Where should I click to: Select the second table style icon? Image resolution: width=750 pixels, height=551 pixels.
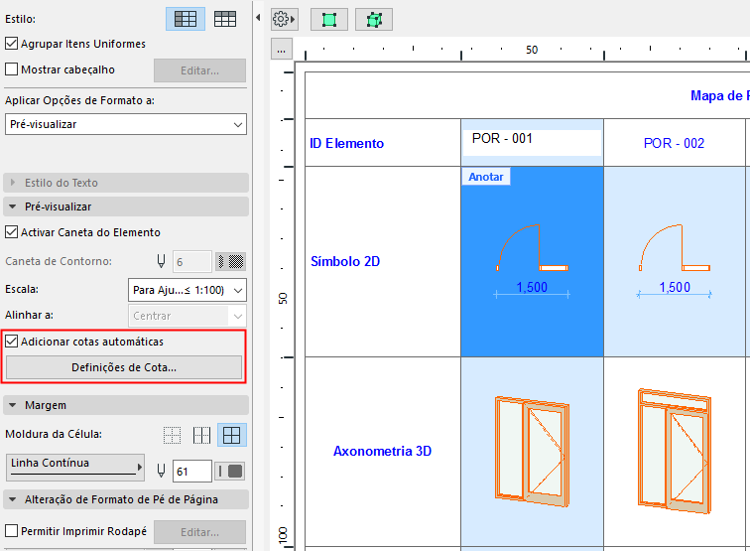tap(225, 19)
